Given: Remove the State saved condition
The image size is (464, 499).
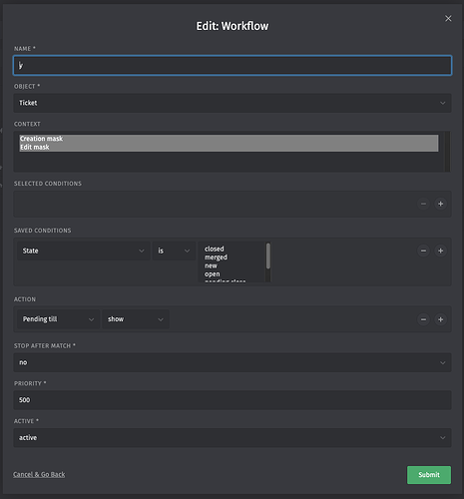Looking at the screenshot, I should coord(423,250).
